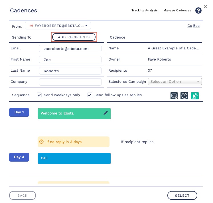Show the Cc field
213x203 pixels.
(x=189, y=26)
